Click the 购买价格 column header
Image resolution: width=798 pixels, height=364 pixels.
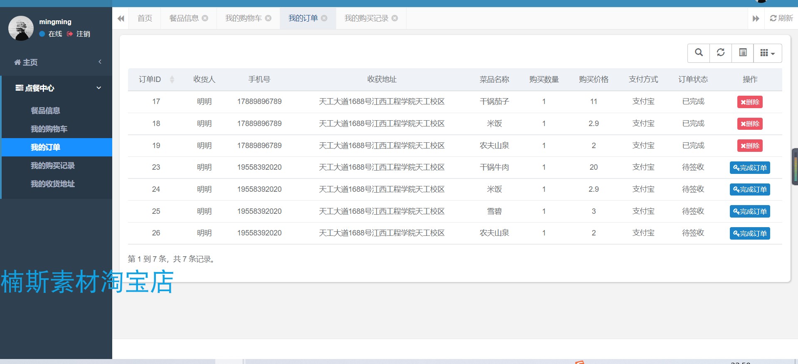(594, 79)
